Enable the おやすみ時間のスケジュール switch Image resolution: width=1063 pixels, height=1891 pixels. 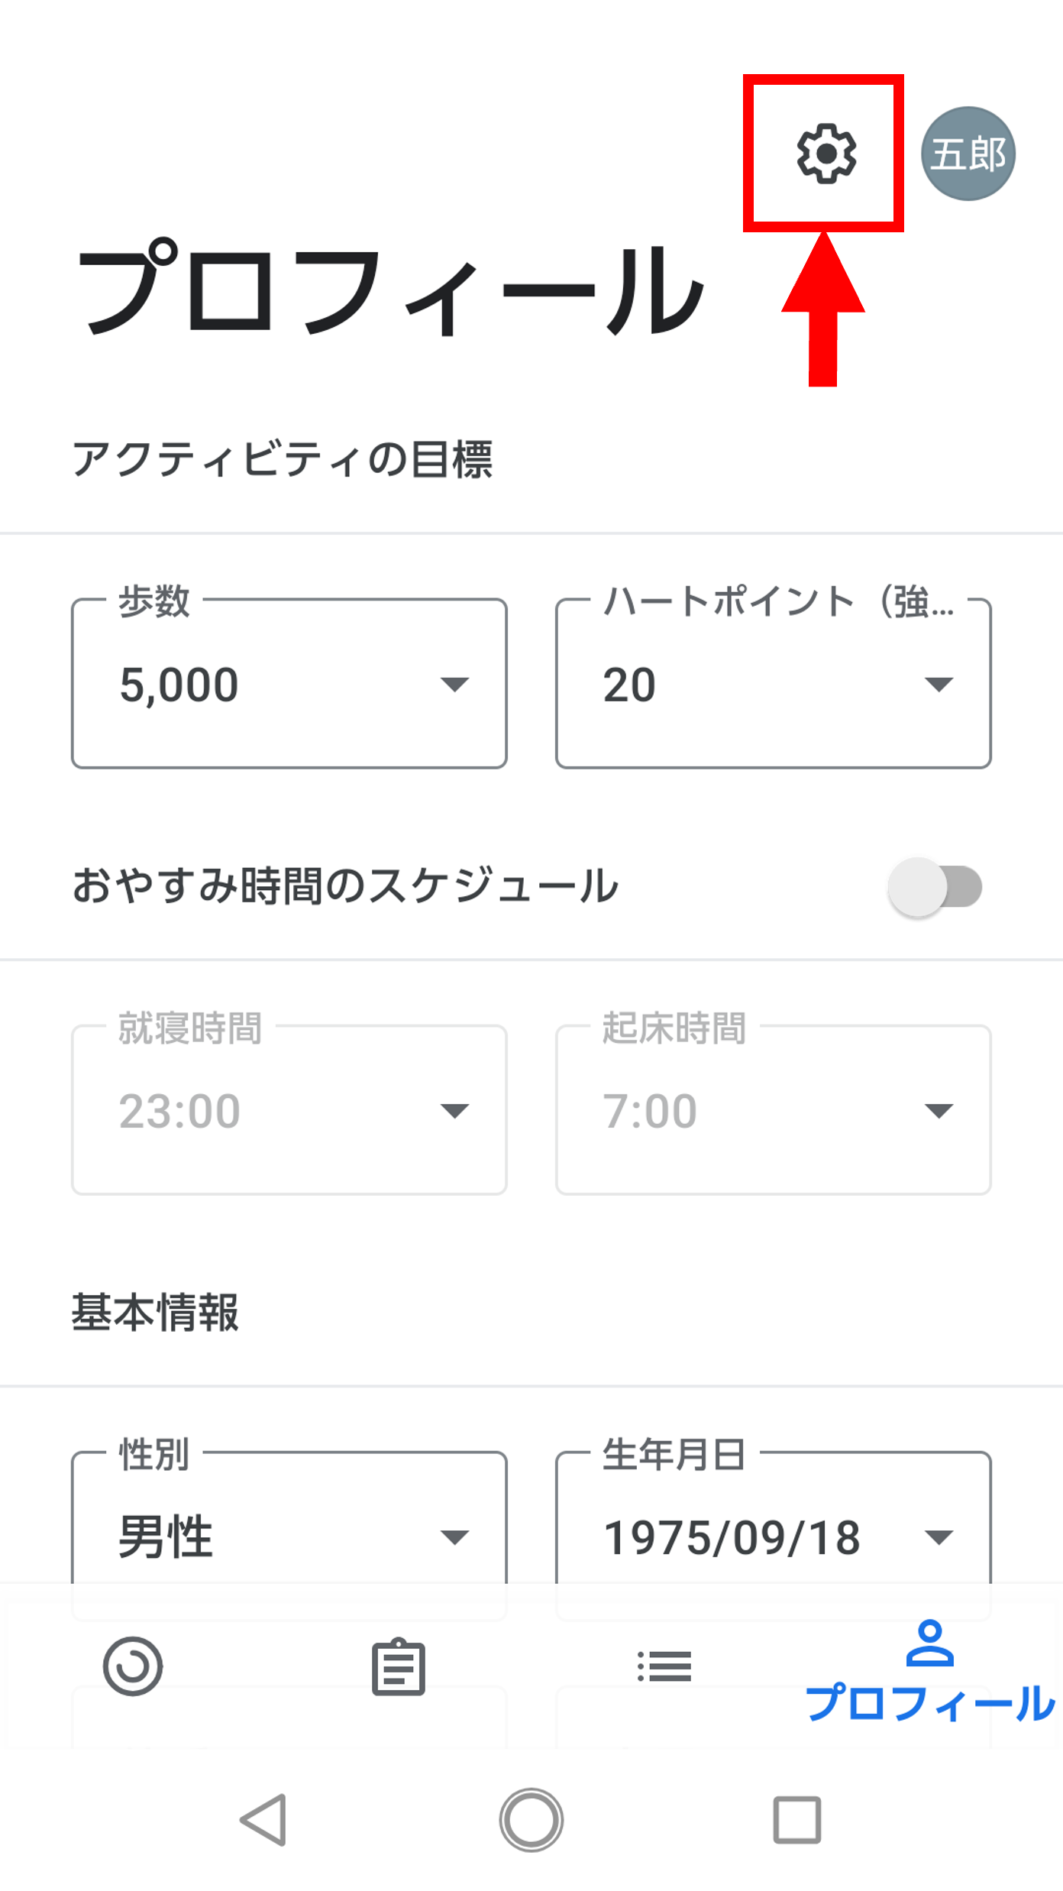pyautogui.click(x=935, y=887)
